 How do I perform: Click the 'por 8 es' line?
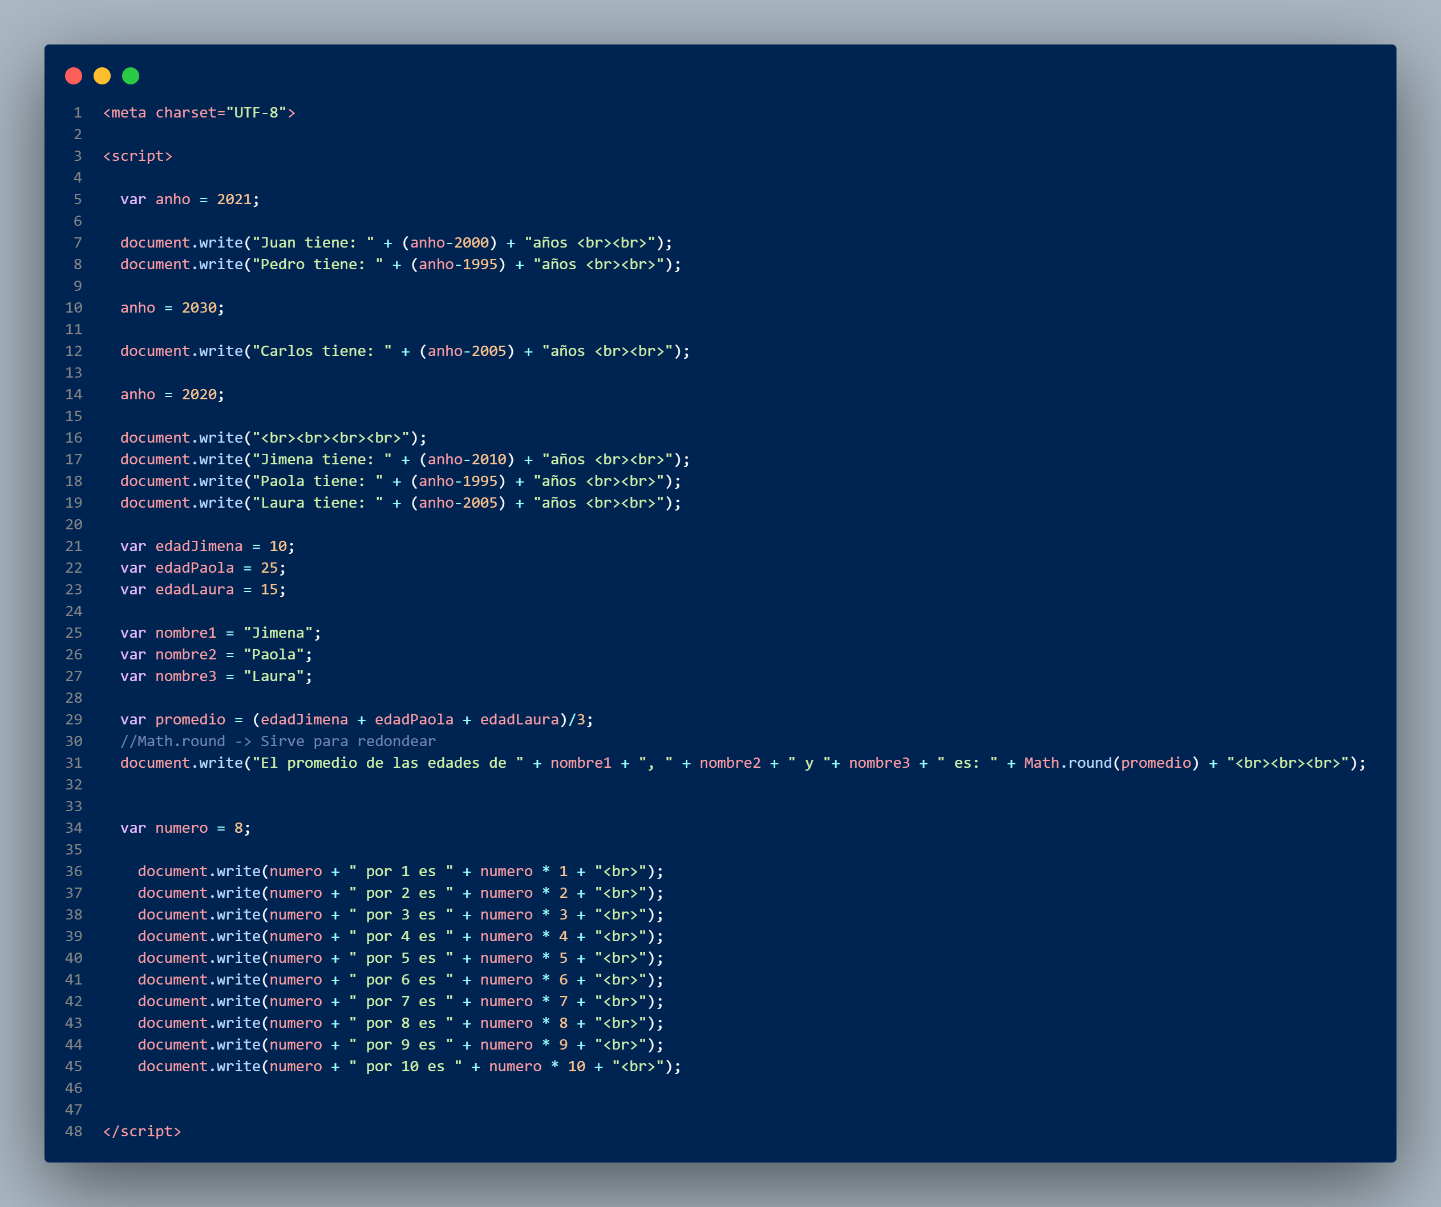[400, 1022]
